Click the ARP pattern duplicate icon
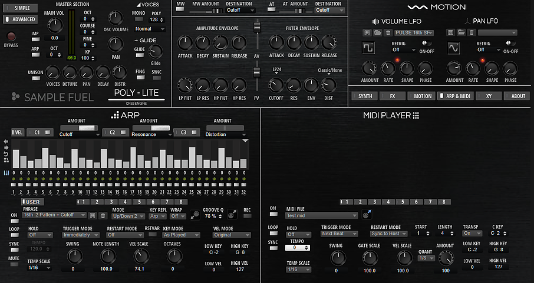534x283 pixels. tap(6, 160)
